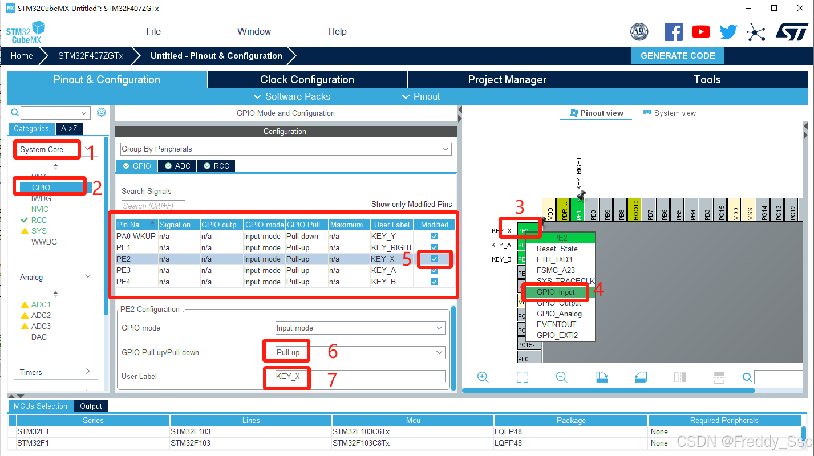Toggle Modified checkbox for PE2 row

[435, 259]
